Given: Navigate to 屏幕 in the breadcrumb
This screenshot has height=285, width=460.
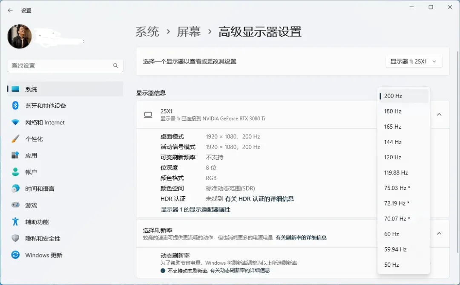Looking at the screenshot, I should tap(189, 32).
